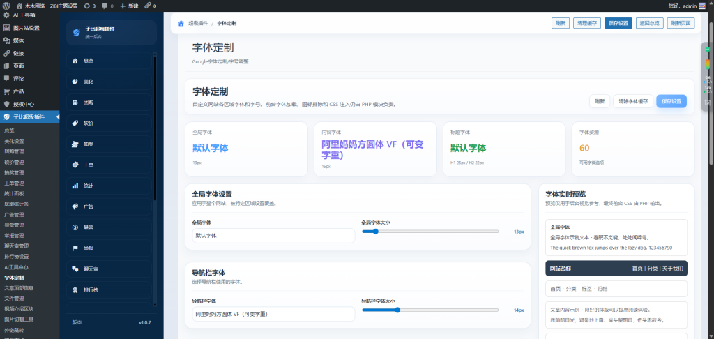Click top bar 刷新 button
Screen dimensions: 714x339
(560, 23)
